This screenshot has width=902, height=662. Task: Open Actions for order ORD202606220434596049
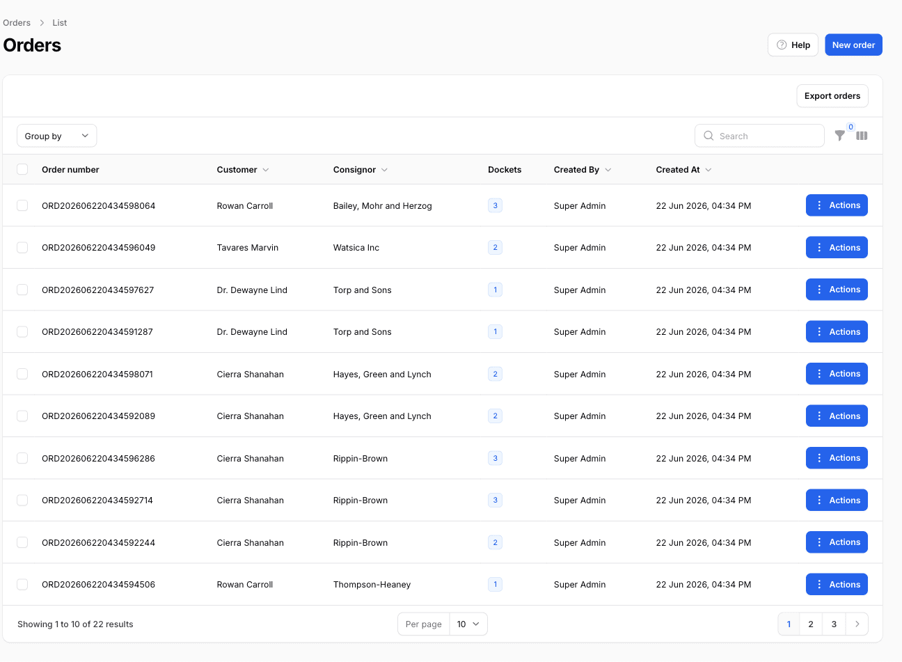(x=837, y=247)
